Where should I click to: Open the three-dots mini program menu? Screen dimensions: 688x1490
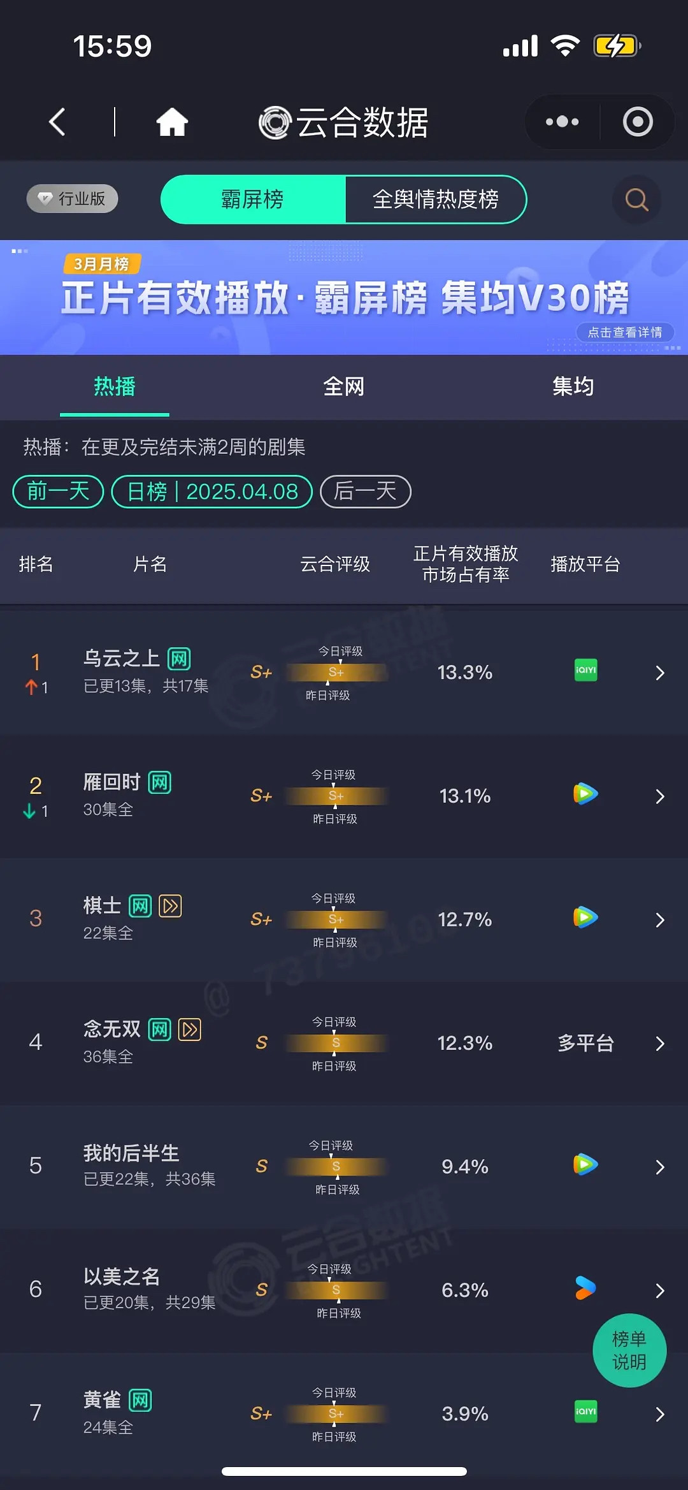point(562,122)
